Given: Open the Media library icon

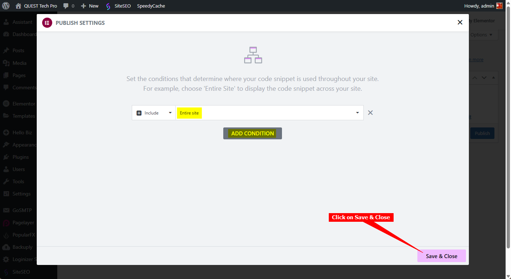Looking at the screenshot, I should tap(6, 63).
